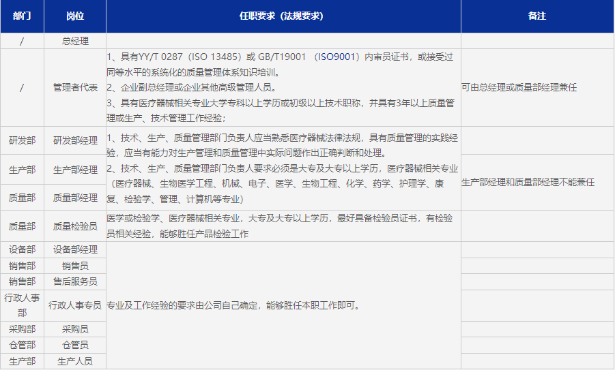Select the 生产部经理 position cell

tap(75, 170)
